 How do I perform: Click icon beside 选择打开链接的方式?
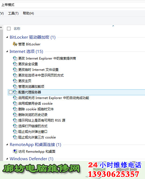(15, 126)
